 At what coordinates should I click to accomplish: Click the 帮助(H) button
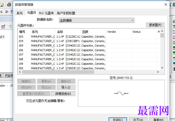(x=159, y=119)
